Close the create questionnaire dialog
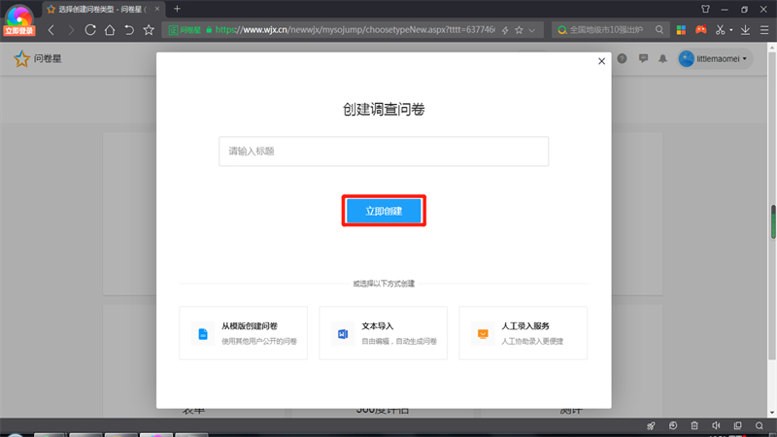 point(601,61)
